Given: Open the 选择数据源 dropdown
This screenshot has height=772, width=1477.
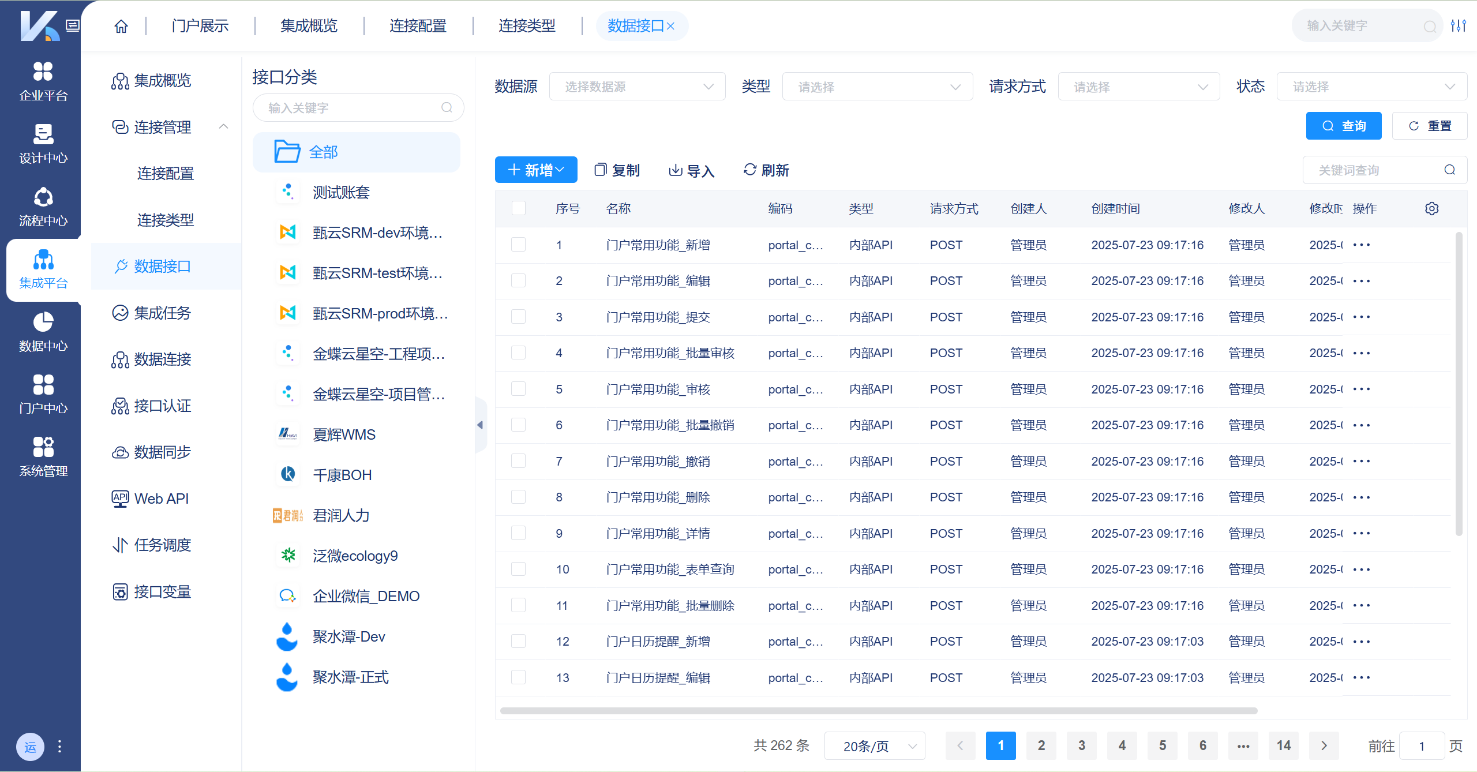Looking at the screenshot, I should 637,86.
